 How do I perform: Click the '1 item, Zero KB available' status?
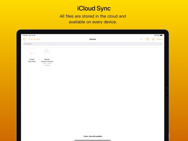(93, 136)
